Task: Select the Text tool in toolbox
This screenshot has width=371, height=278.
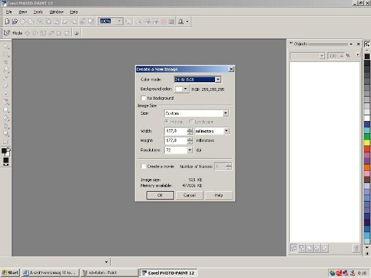Action: click(6, 94)
